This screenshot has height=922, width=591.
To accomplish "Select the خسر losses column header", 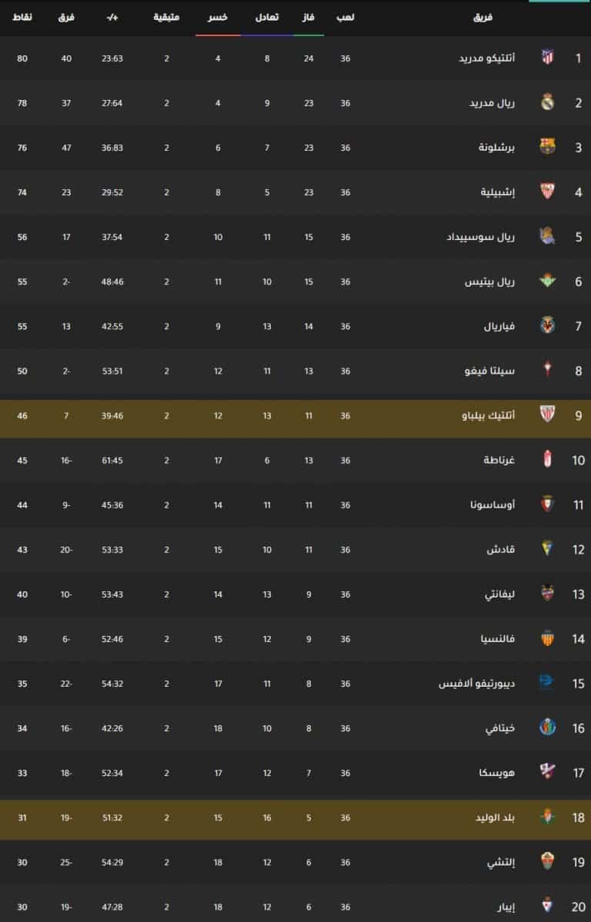I will tap(218, 18).
